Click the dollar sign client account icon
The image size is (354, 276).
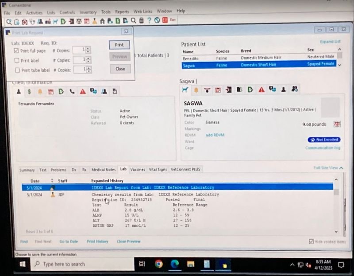pyautogui.click(x=29, y=92)
